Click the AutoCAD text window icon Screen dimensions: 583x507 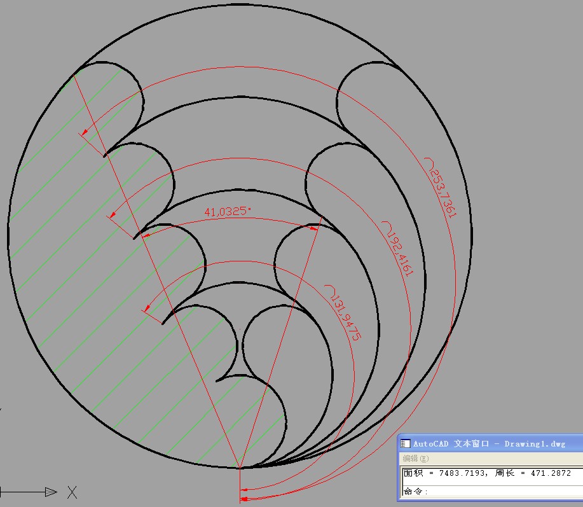[405, 443]
